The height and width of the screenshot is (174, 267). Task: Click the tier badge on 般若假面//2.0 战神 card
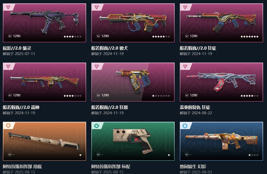[x=8, y=66]
